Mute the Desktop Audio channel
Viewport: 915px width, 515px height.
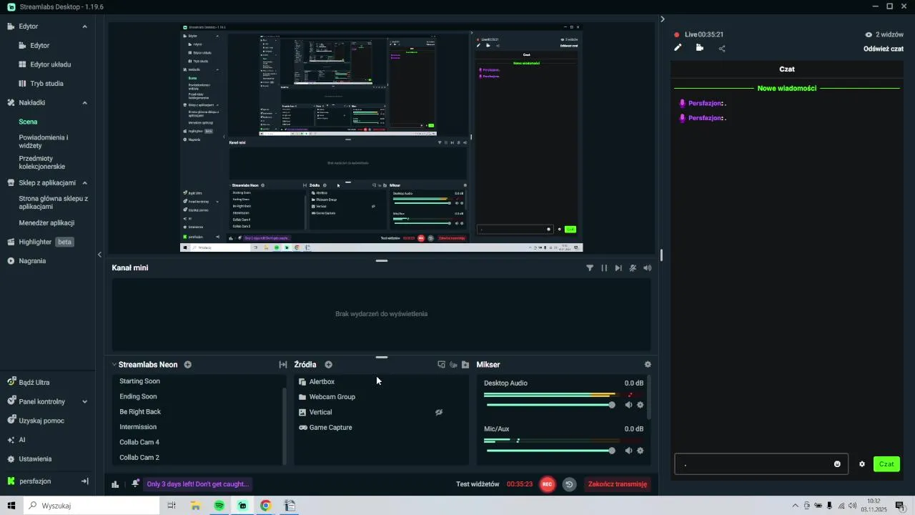click(x=629, y=405)
